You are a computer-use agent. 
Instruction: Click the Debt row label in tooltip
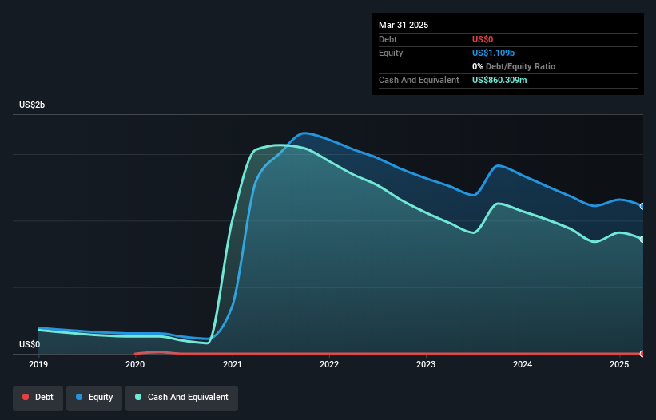pyautogui.click(x=388, y=39)
